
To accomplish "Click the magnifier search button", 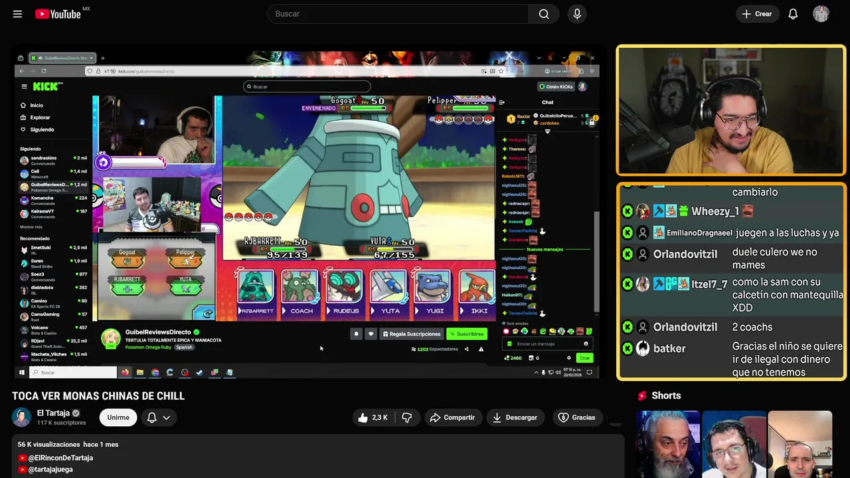I will [x=544, y=14].
